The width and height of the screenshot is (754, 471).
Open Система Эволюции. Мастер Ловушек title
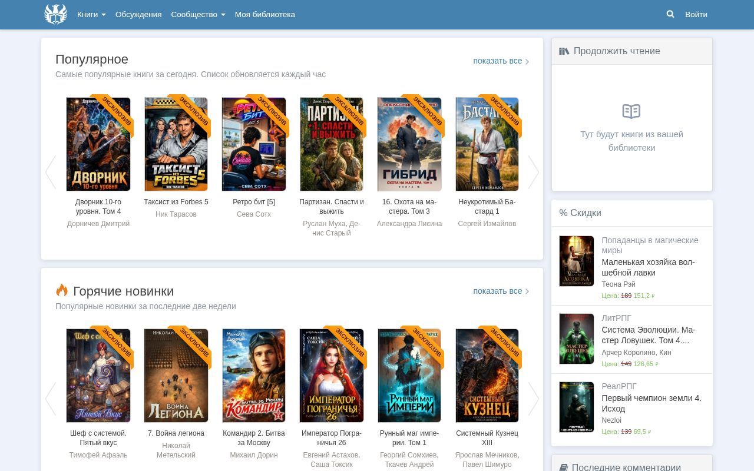(649, 335)
